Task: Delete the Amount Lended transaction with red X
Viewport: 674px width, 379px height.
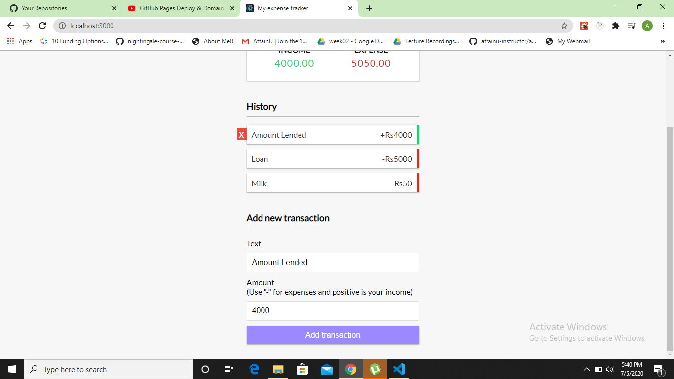Action: point(241,135)
